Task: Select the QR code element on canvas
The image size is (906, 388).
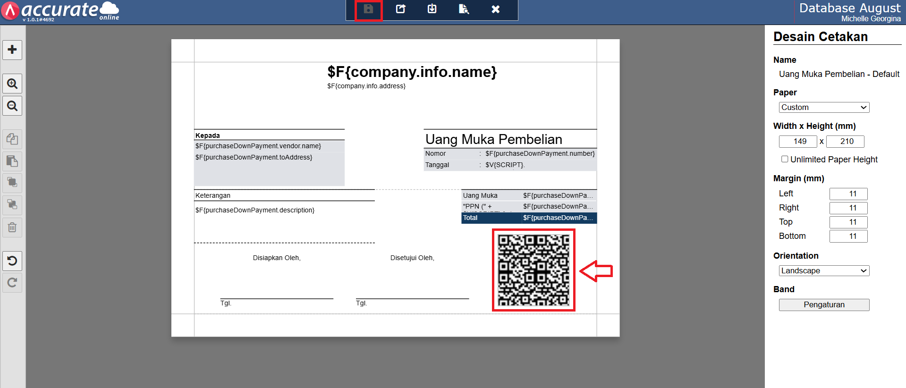Action: point(533,270)
